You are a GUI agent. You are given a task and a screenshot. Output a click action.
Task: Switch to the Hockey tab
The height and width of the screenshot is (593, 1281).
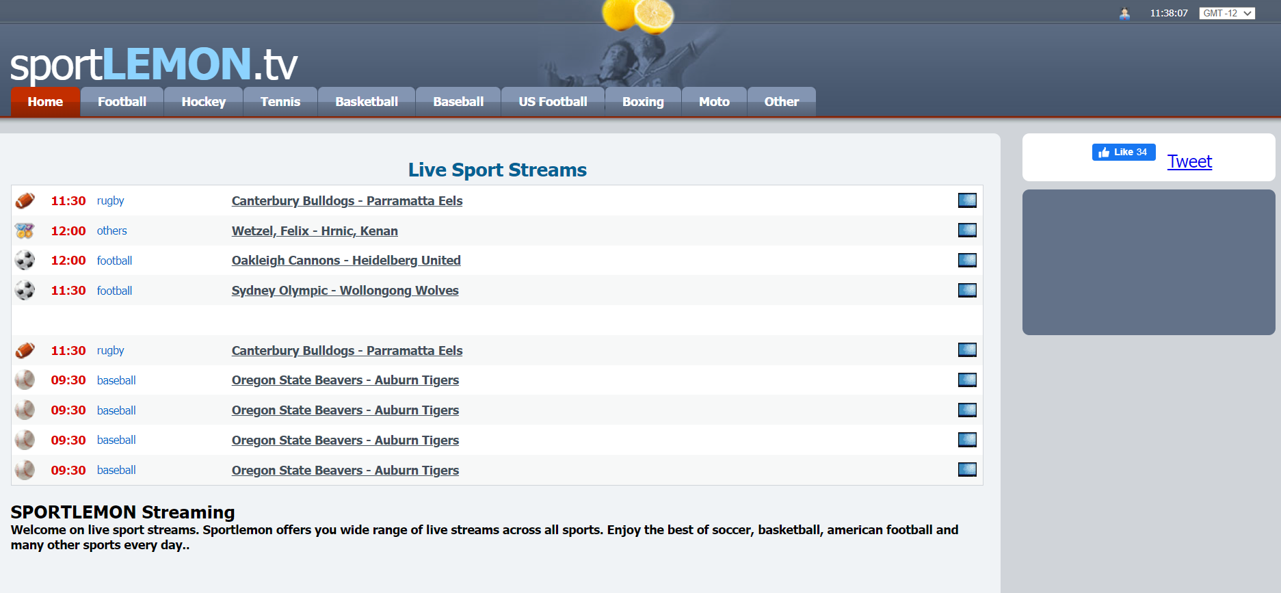point(203,102)
